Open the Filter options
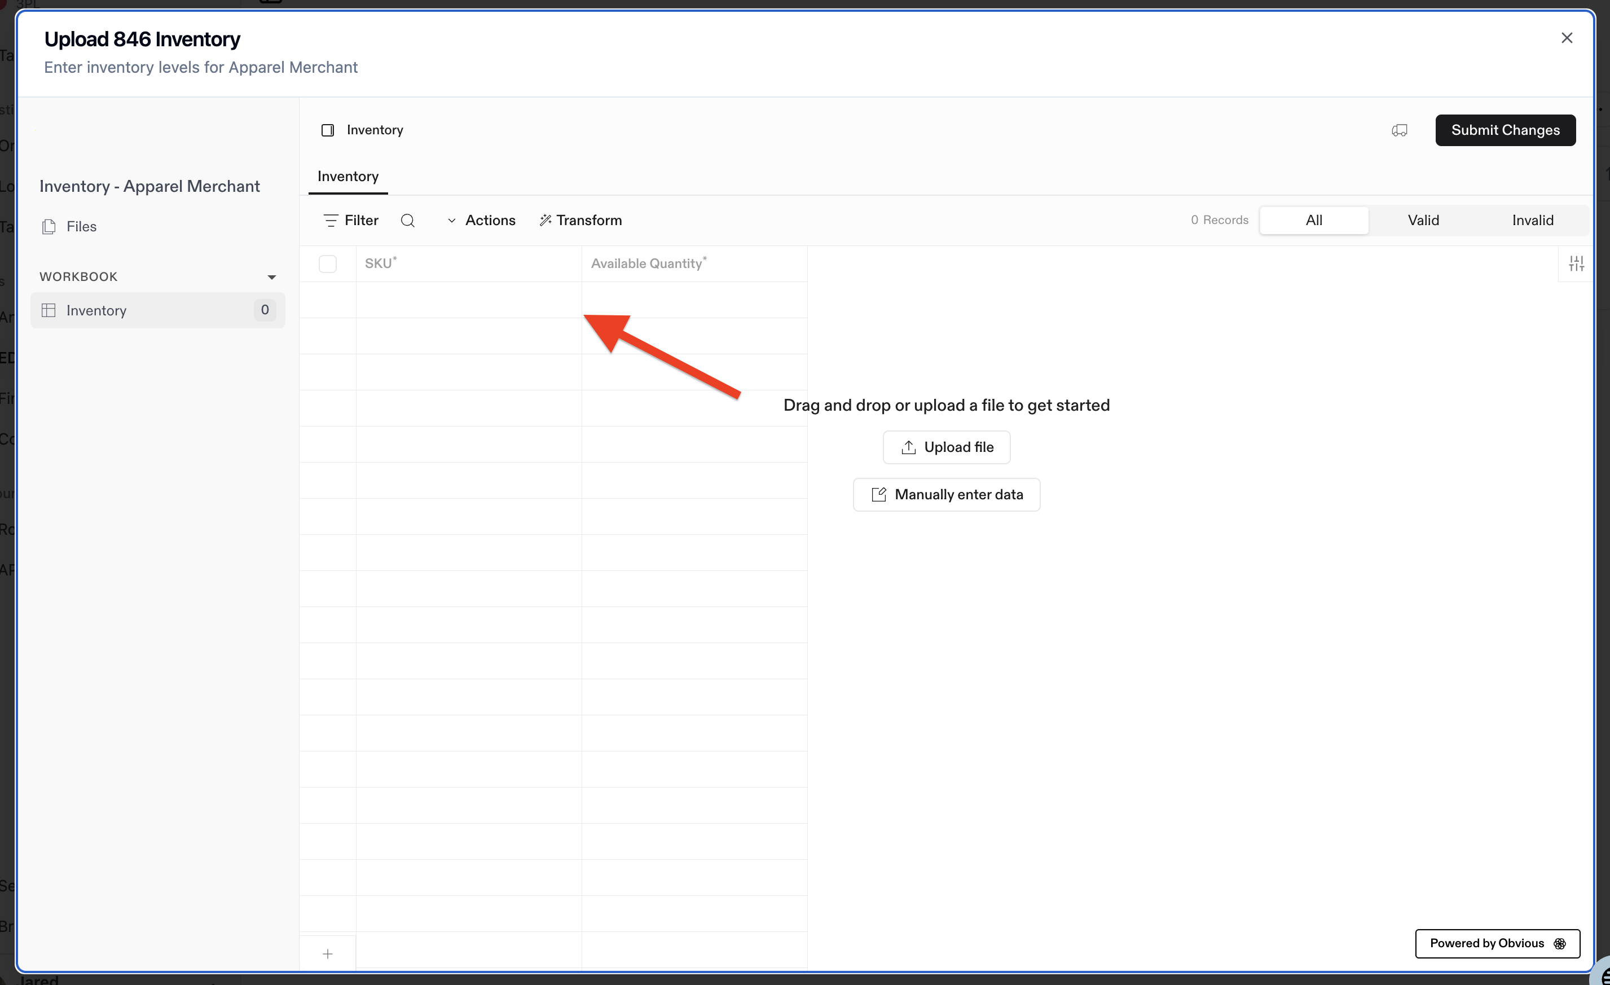This screenshot has height=985, width=1610. tap(351, 220)
